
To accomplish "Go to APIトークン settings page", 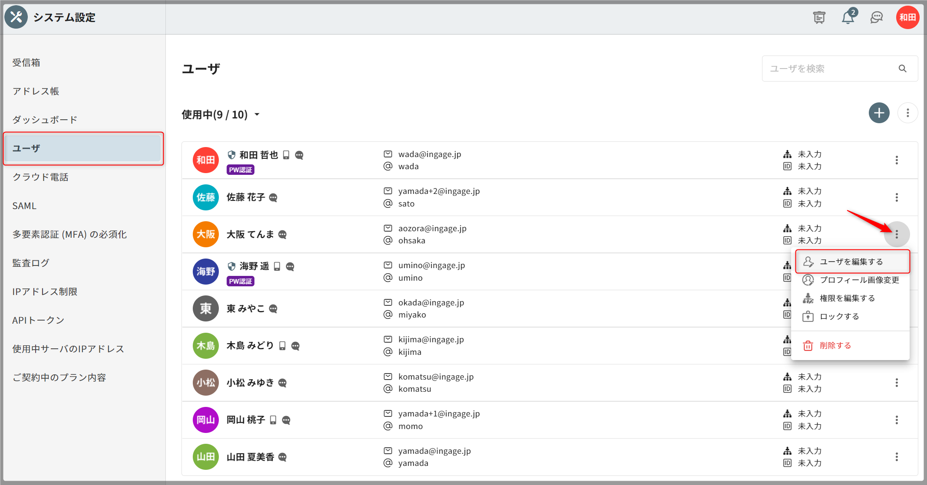I will click(38, 320).
